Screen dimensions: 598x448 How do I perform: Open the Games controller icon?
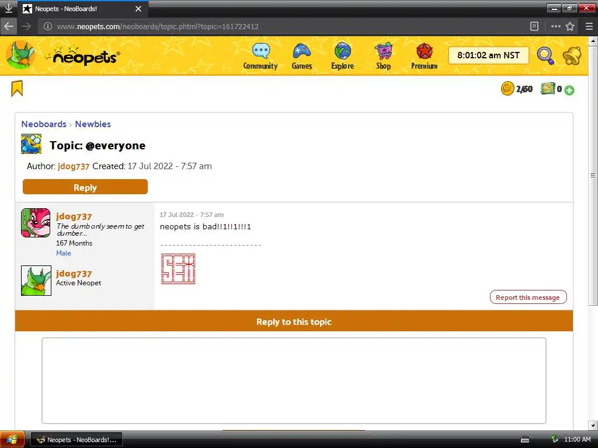(x=302, y=51)
